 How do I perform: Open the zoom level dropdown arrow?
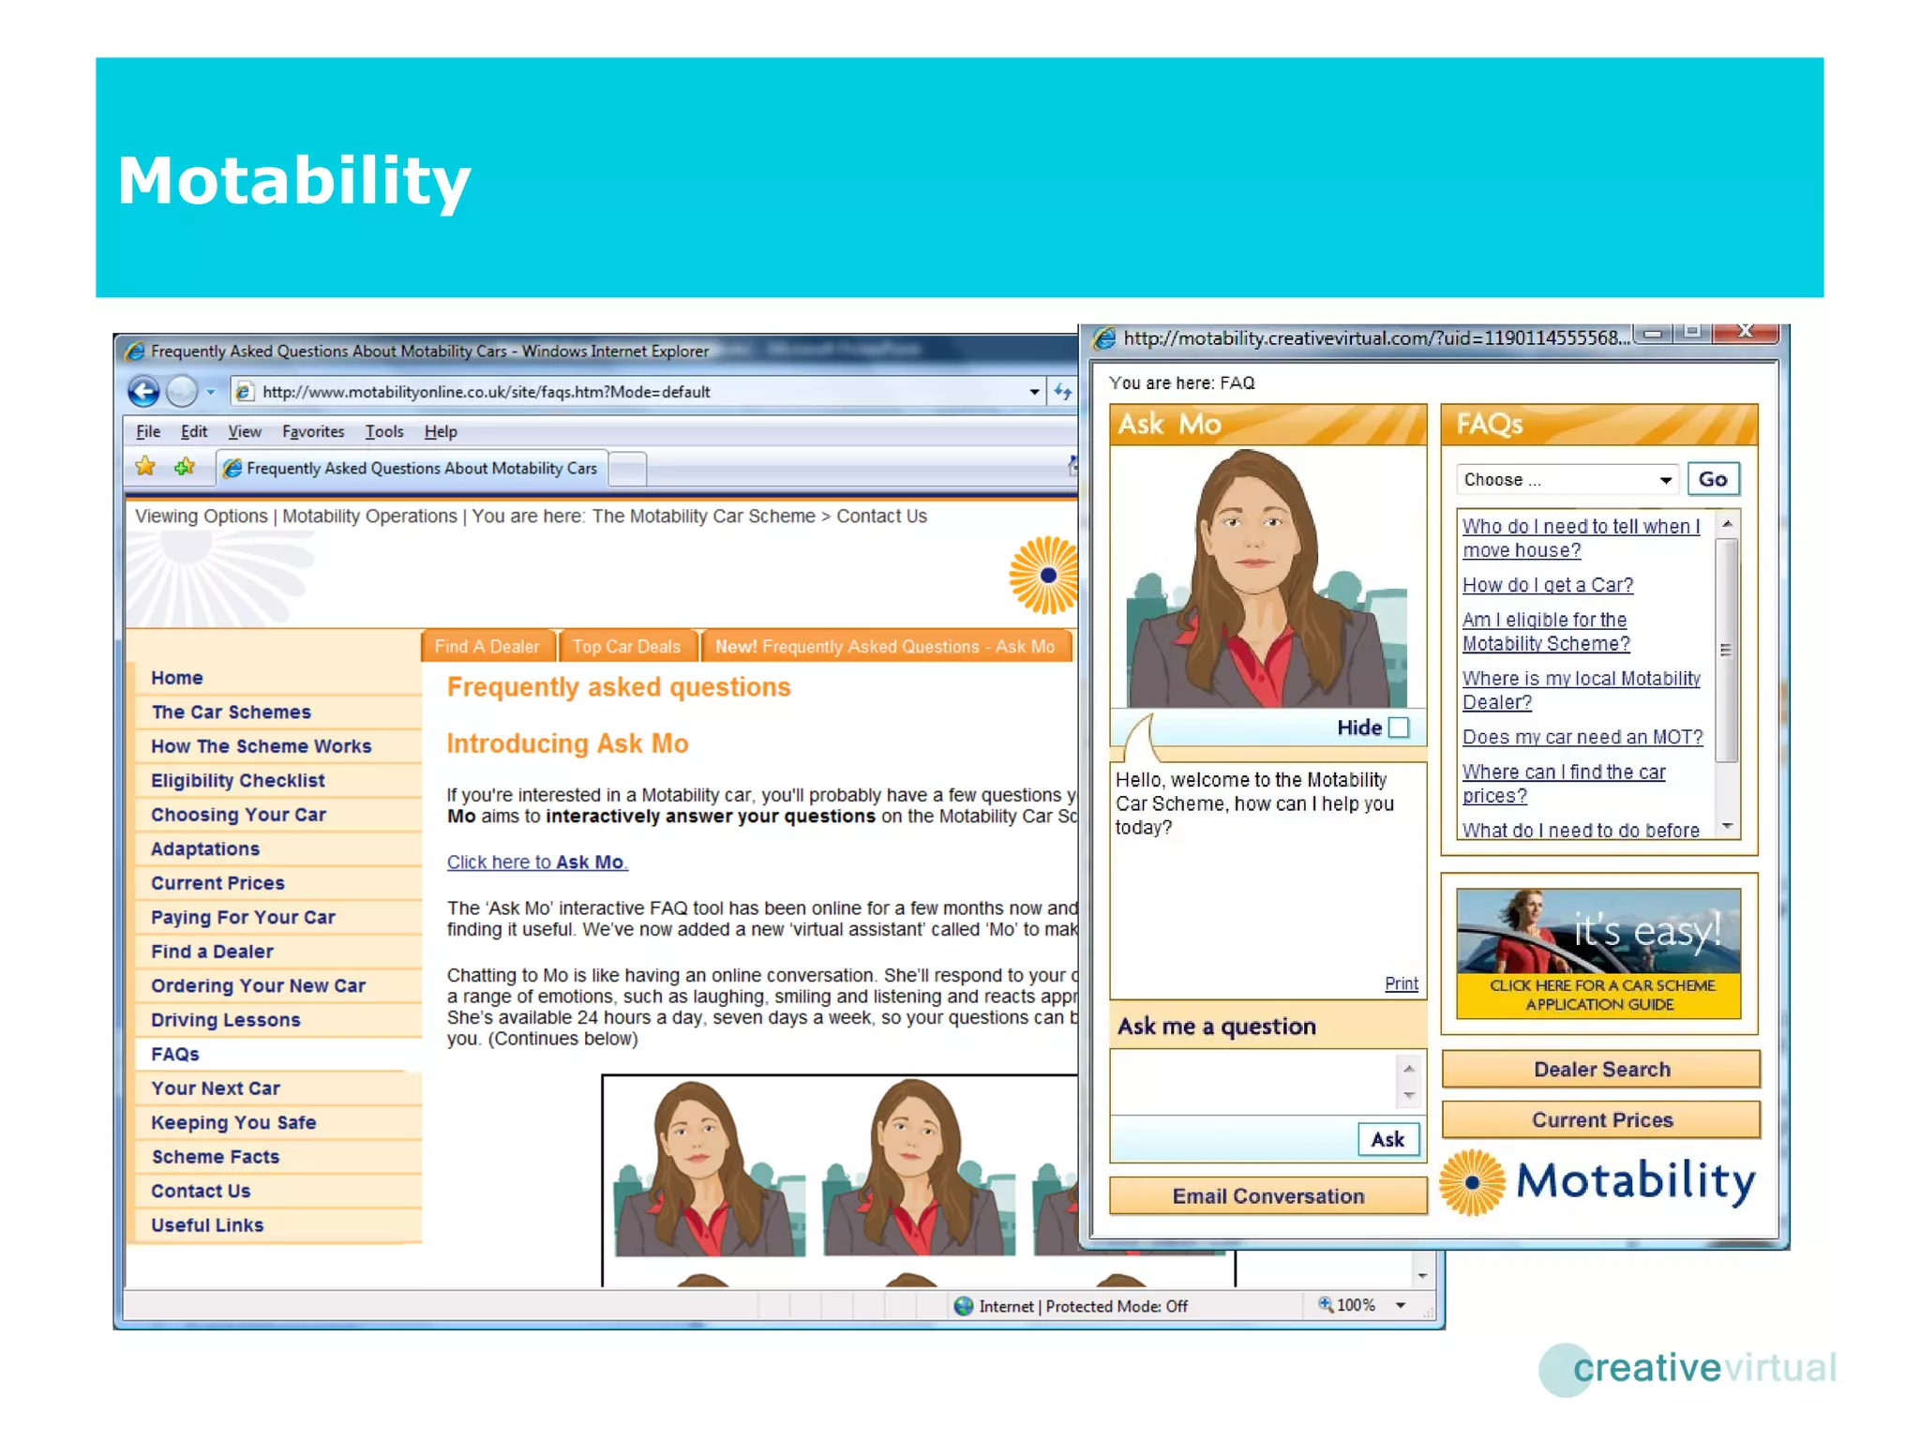(x=1401, y=1305)
